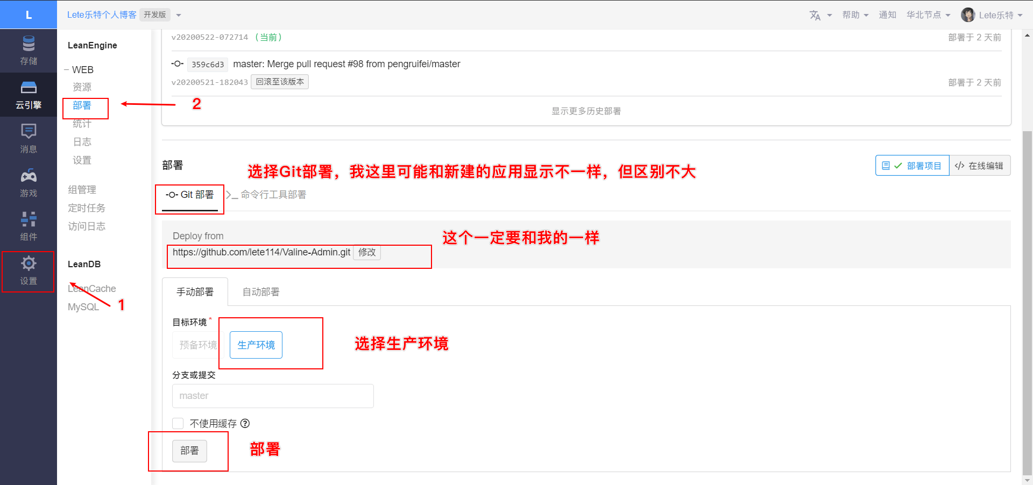
Task: Click the help icon beside 不使用缓存
Action: coord(245,424)
